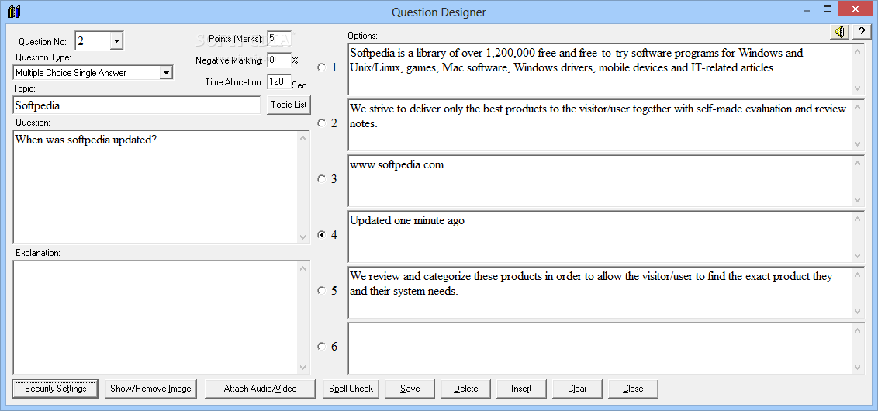Run Spell Check
This screenshot has height=411, width=878.
(351, 389)
